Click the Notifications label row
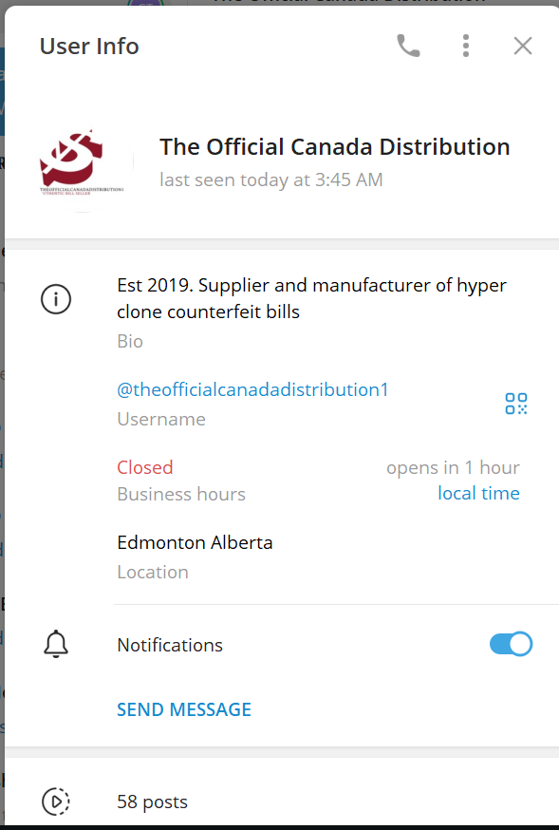Viewport: 559px width, 830px height. point(282,645)
